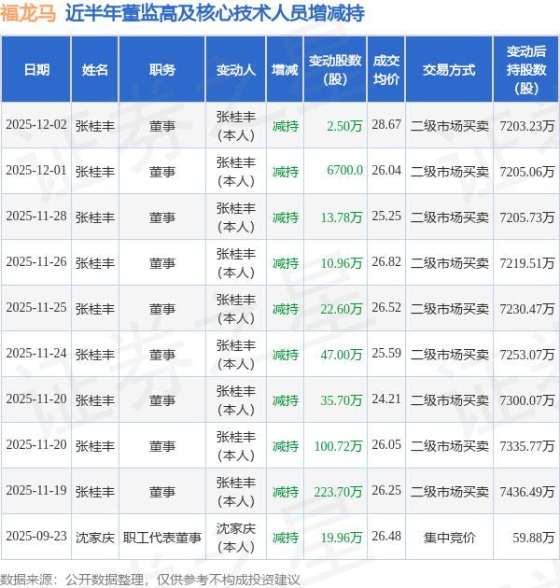Screen dimensions: 560x588
Task: Click the average price 26.48
Action: click(x=386, y=537)
